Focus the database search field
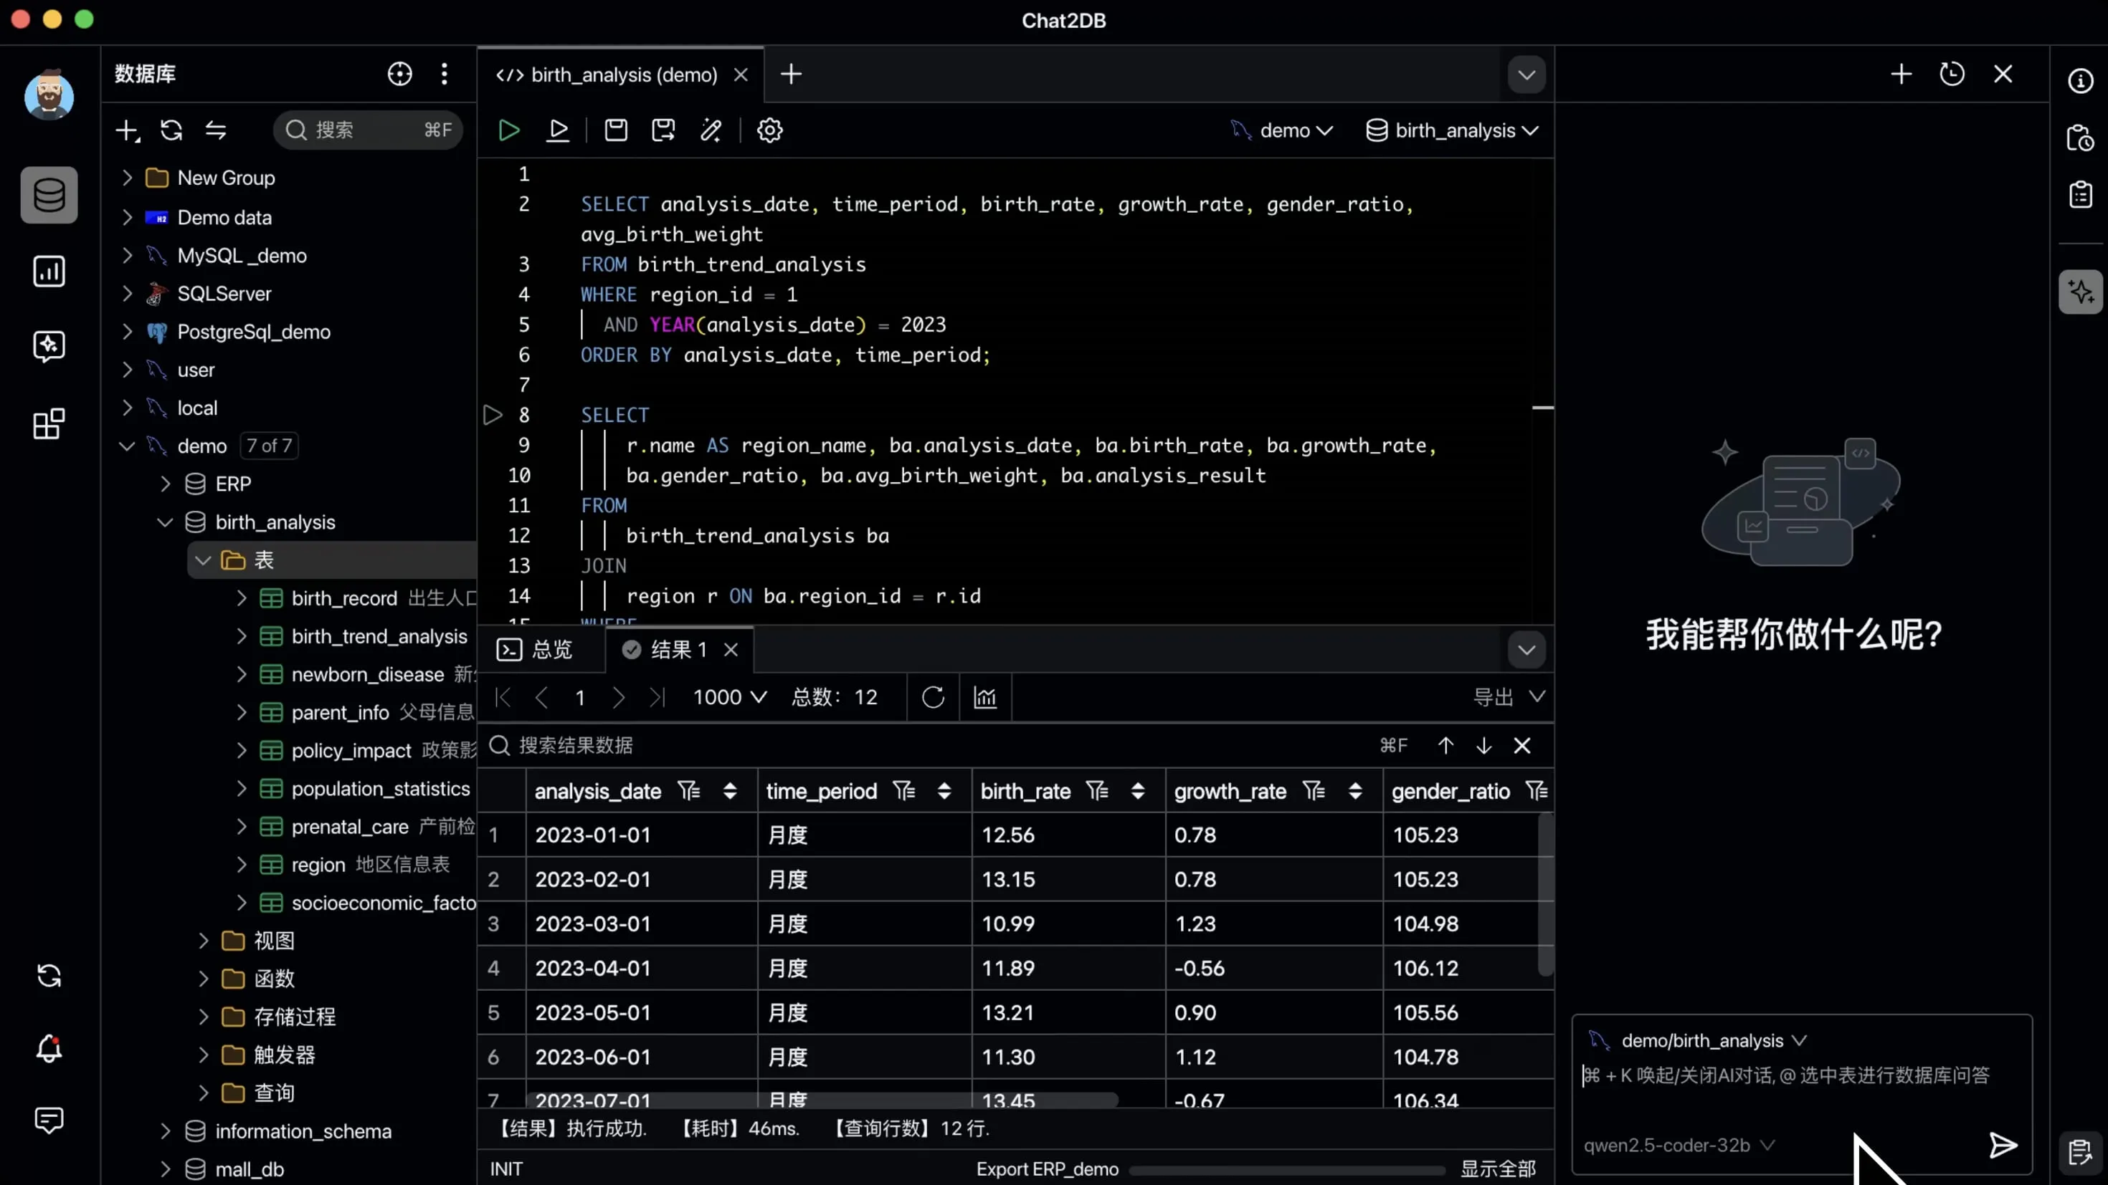The image size is (2108, 1185). click(x=367, y=130)
